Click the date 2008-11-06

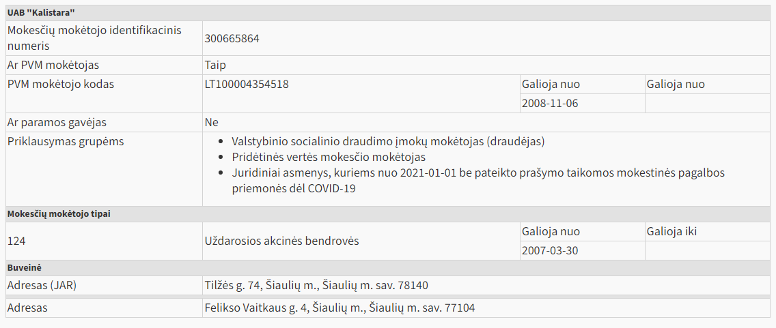pos(550,104)
